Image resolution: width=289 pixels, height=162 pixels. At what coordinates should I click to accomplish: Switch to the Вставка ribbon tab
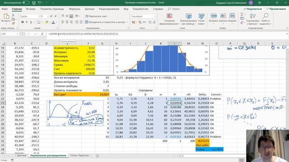[31, 9]
